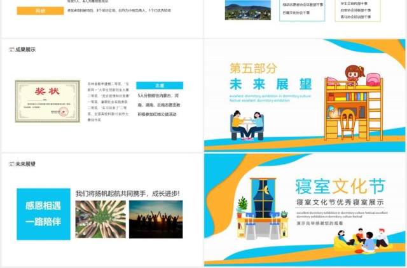Click the 奖状 certificate image
407x268 pixels.
pyautogui.click(x=48, y=101)
